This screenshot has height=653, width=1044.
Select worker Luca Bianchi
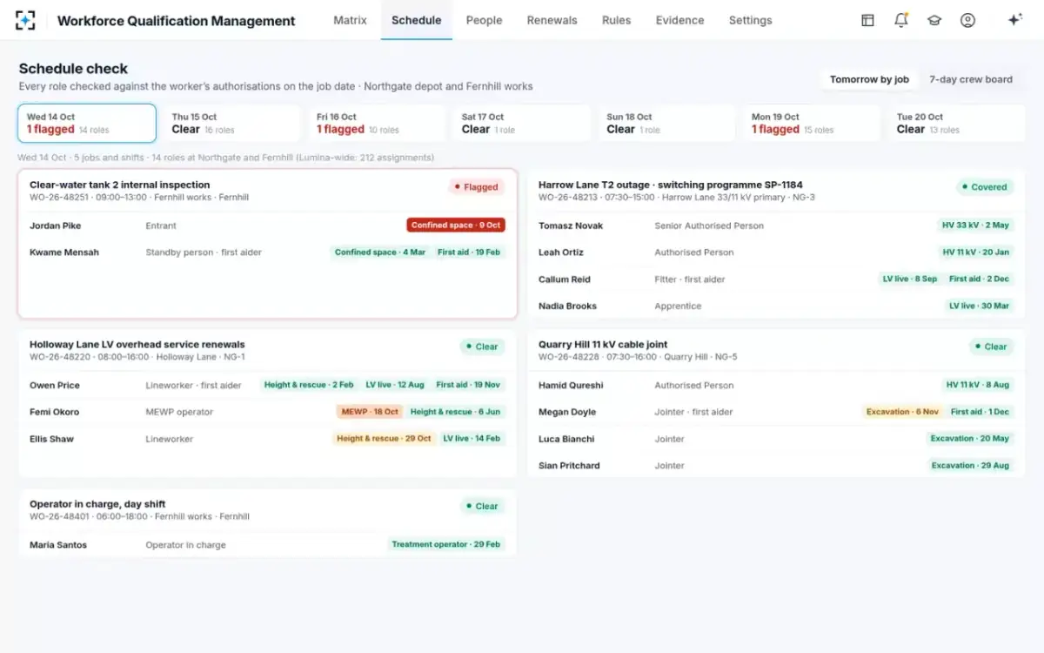click(x=567, y=439)
